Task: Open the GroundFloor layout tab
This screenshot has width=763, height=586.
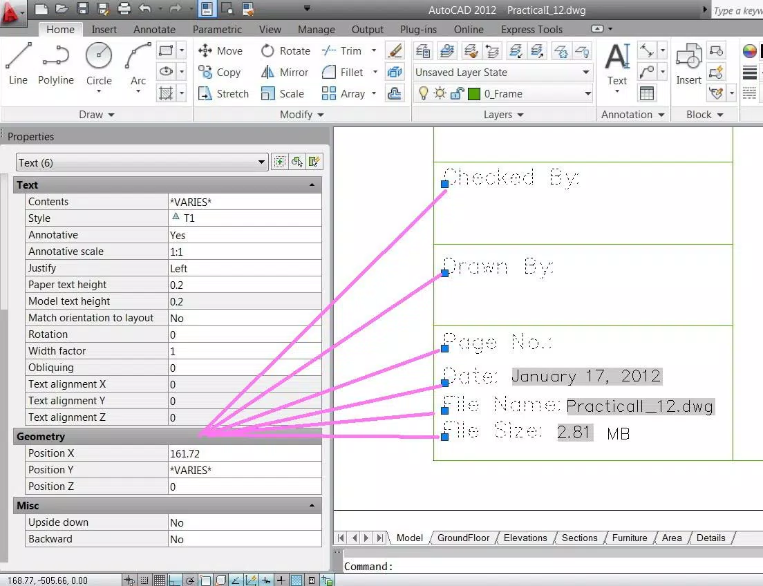Action: (463, 538)
